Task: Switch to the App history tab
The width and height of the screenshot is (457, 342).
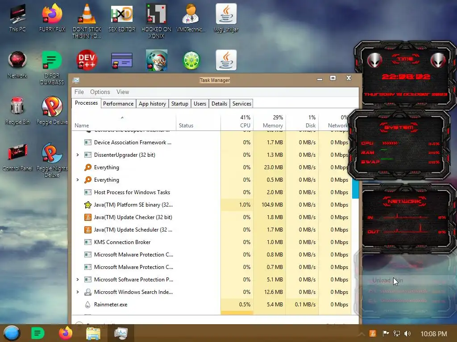Action: point(152,104)
